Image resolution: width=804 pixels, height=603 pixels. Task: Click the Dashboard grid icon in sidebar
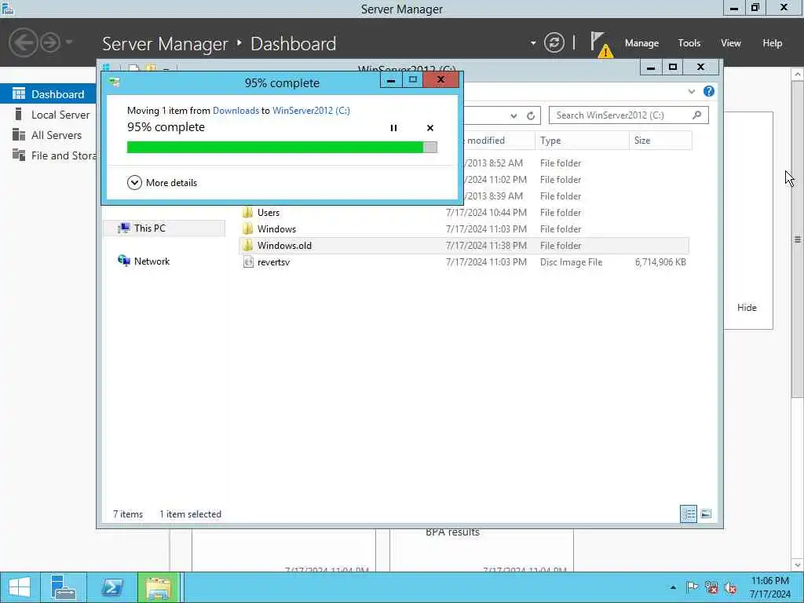(x=19, y=94)
